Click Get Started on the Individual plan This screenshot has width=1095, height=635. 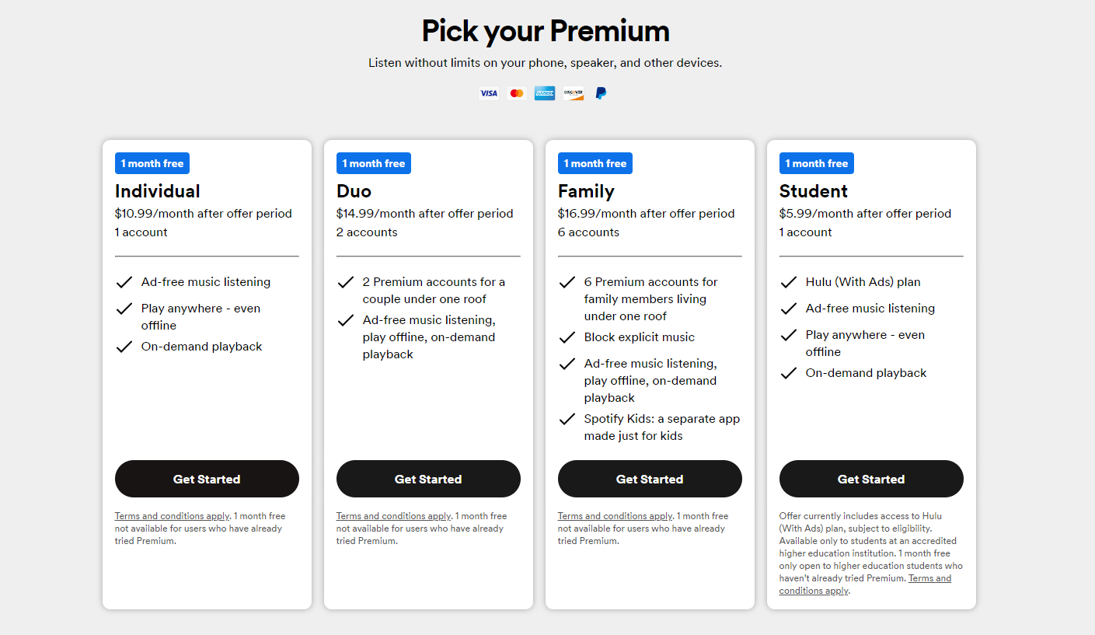207,479
